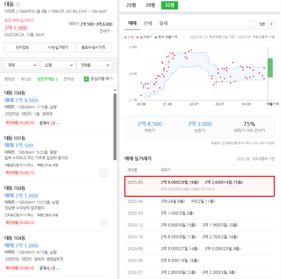Open the 동호수/공시가격 view
The height and width of the screenshot is (279, 281).
tap(94, 47)
